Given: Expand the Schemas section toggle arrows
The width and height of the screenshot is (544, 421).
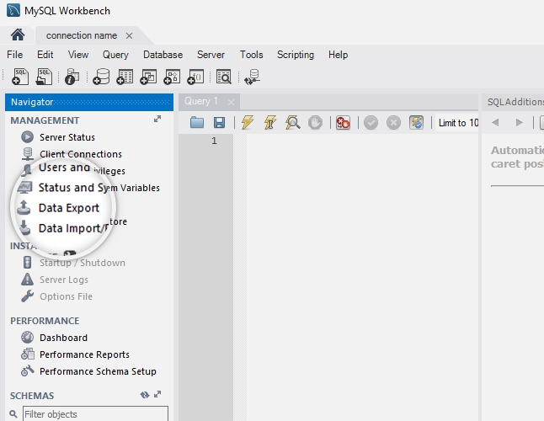Looking at the screenshot, I should coord(157,394).
